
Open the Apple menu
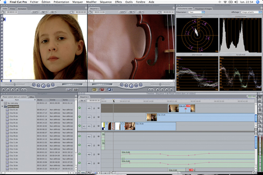tap(5, 2)
